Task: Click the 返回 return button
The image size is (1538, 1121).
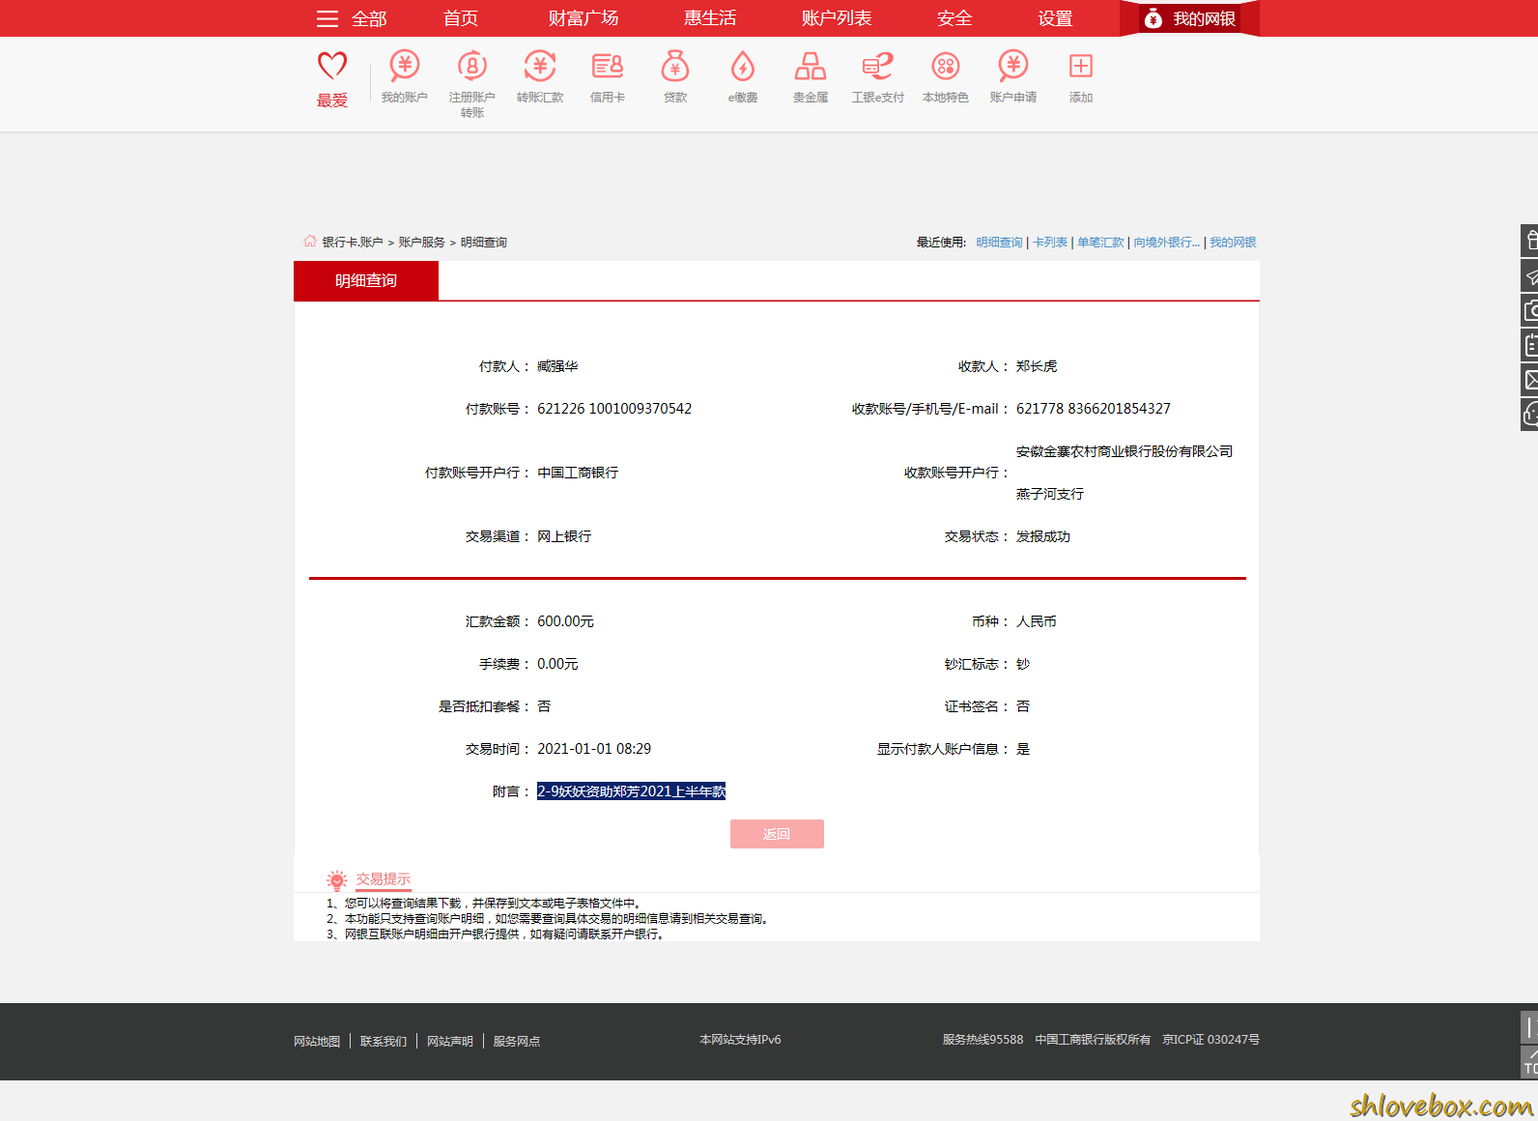Action: tap(777, 834)
